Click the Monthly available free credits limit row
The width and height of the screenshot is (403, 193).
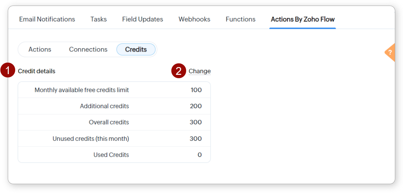pyautogui.click(x=82, y=90)
